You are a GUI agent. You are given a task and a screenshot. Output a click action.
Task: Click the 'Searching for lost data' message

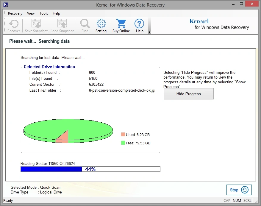click(x=53, y=58)
